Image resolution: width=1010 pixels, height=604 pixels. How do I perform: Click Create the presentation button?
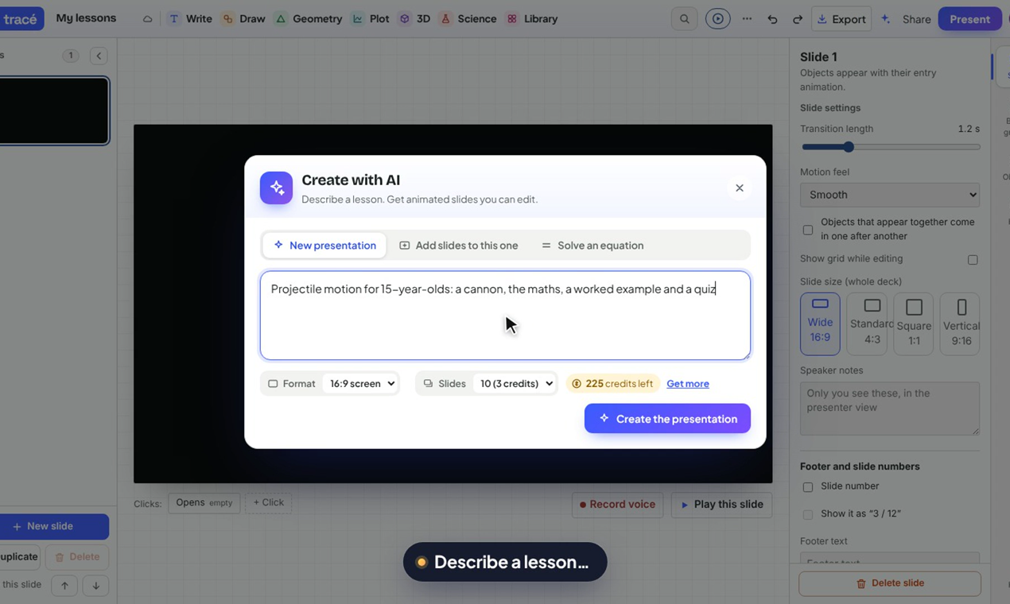(667, 419)
